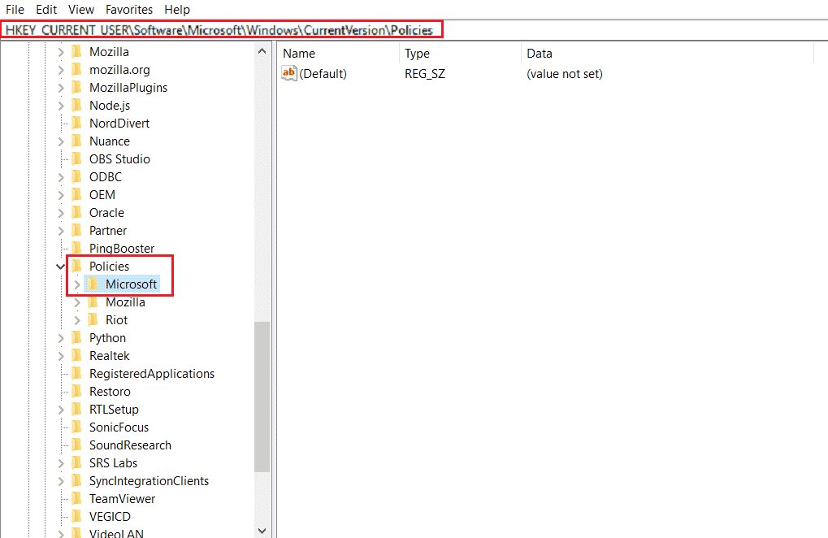The width and height of the screenshot is (828, 538).
Task: Click the tree vertical scrollbar thumb
Action: [x=262, y=397]
